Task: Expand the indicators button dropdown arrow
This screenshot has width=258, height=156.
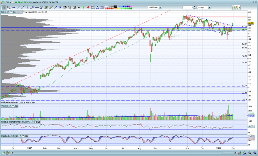Action: pyautogui.click(x=239, y=7)
